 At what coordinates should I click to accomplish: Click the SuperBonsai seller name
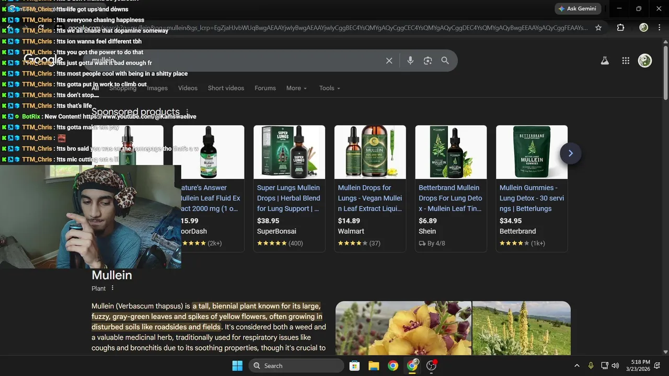point(276,231)
